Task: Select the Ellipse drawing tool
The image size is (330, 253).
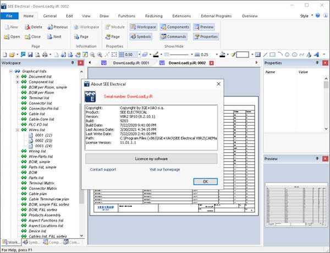Action: point(294,55)
